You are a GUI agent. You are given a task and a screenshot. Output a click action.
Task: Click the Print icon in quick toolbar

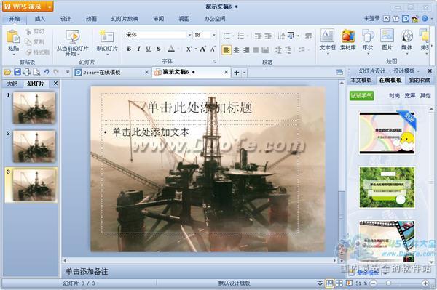(27, 72)
